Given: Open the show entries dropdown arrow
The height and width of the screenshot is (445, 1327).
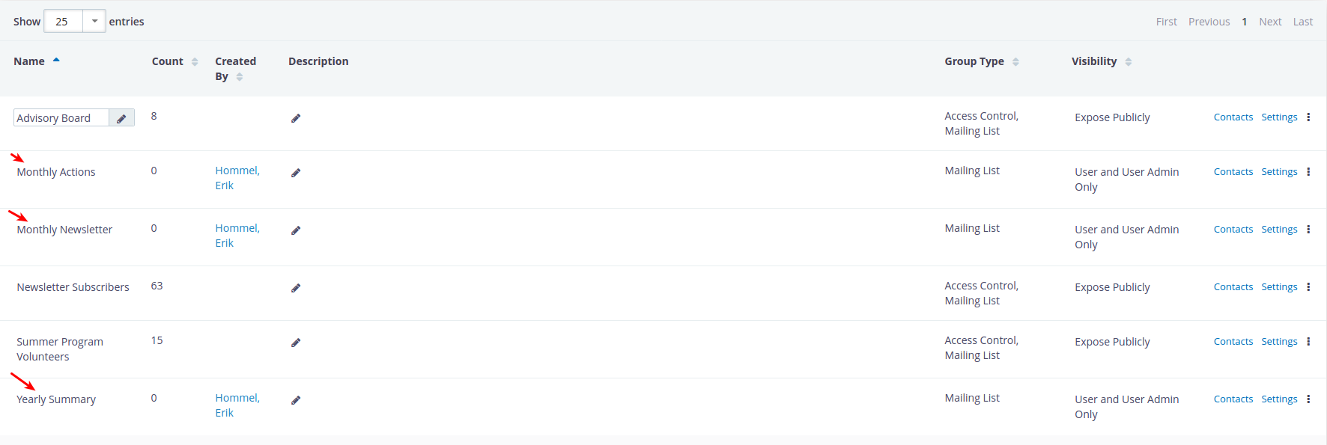Looking at the screenshot, I should coord(94,21).
